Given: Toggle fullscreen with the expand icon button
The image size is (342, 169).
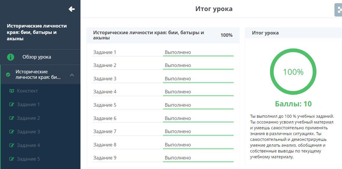Looking at the screenshot, I should [x=339, y=10].
